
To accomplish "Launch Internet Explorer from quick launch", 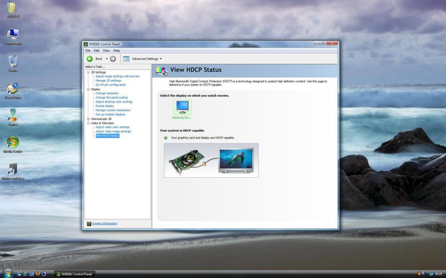I will pyautogui.click(x=26, y=274).
